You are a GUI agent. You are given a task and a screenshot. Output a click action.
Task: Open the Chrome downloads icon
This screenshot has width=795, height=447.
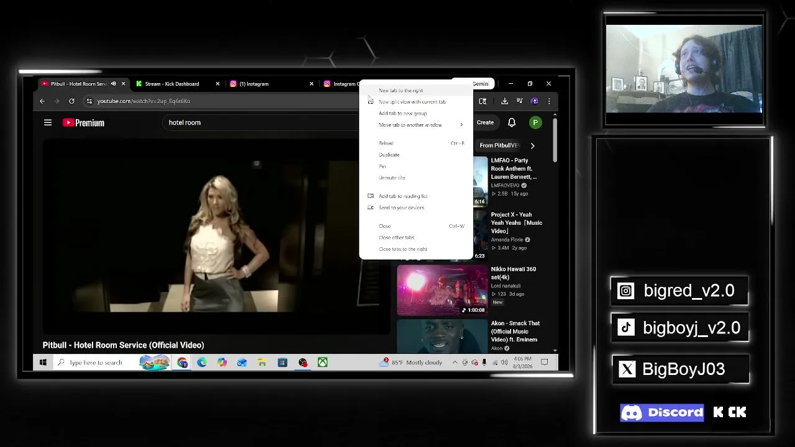pyautogui.click(x=504, y=101)
